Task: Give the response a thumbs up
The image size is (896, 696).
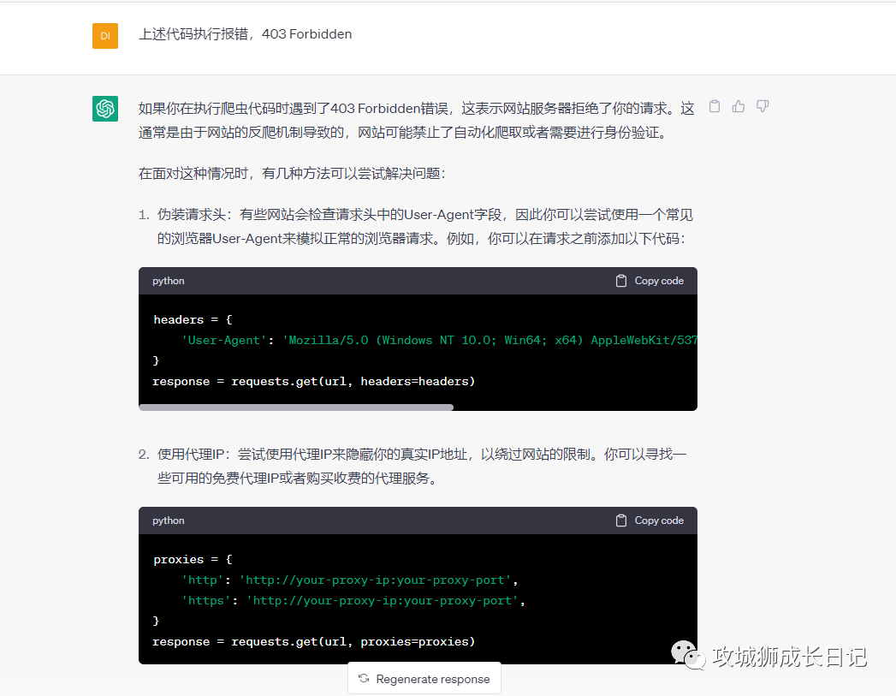Action: point(739,107)
